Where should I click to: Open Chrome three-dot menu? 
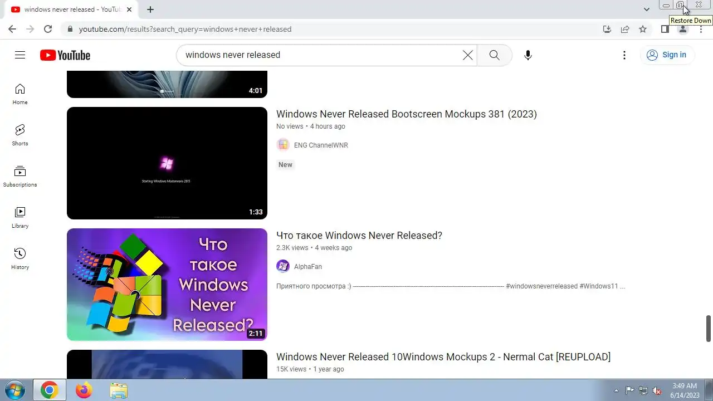pyautogui.click(x=701, y=29)
